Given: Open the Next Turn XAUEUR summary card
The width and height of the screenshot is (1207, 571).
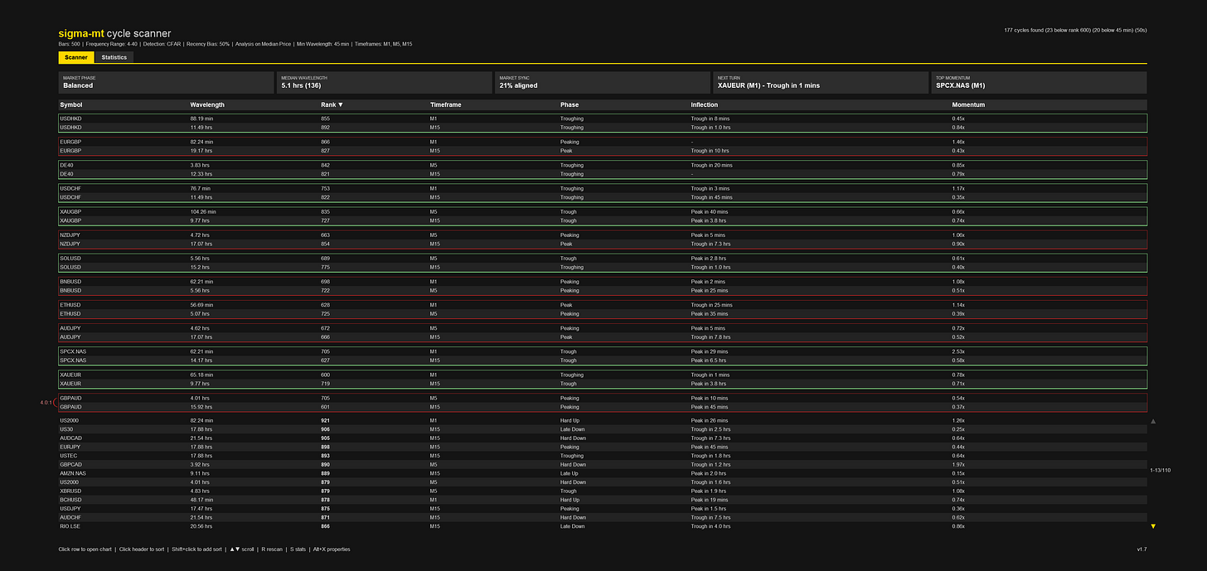Looking at the screenshot, I should [820, 82].
